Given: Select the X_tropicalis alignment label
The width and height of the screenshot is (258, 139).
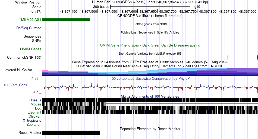Looking at the screenshot, I should (32, 121).
